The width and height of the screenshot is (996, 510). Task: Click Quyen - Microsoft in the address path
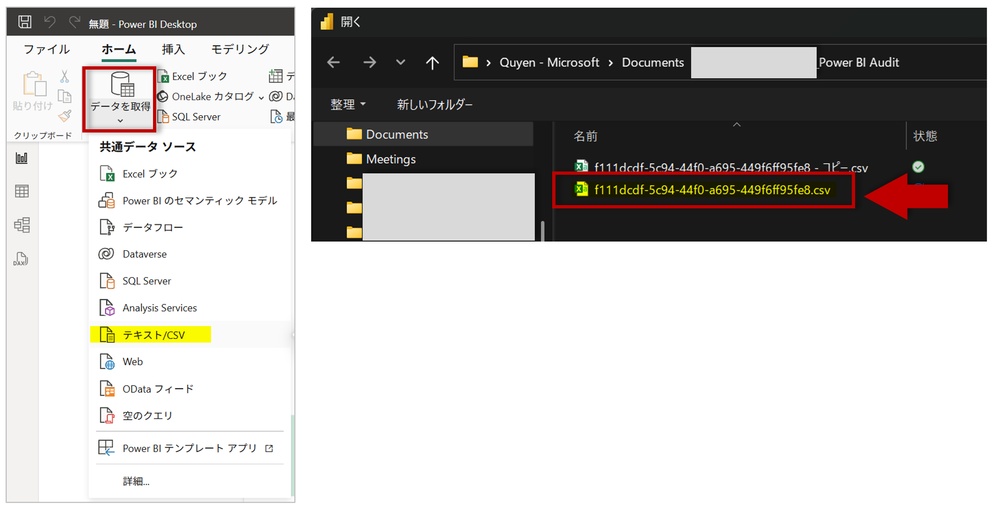(x=549, y=62)
